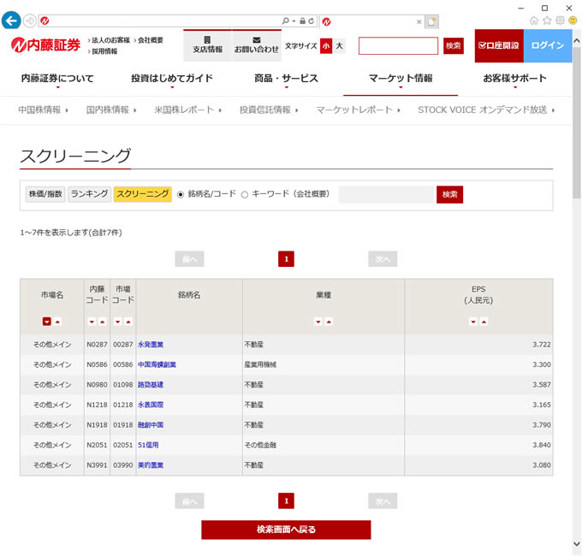Sort 市場名 column descending
Screen dimensions: 582x556
(x=46, y=322)
